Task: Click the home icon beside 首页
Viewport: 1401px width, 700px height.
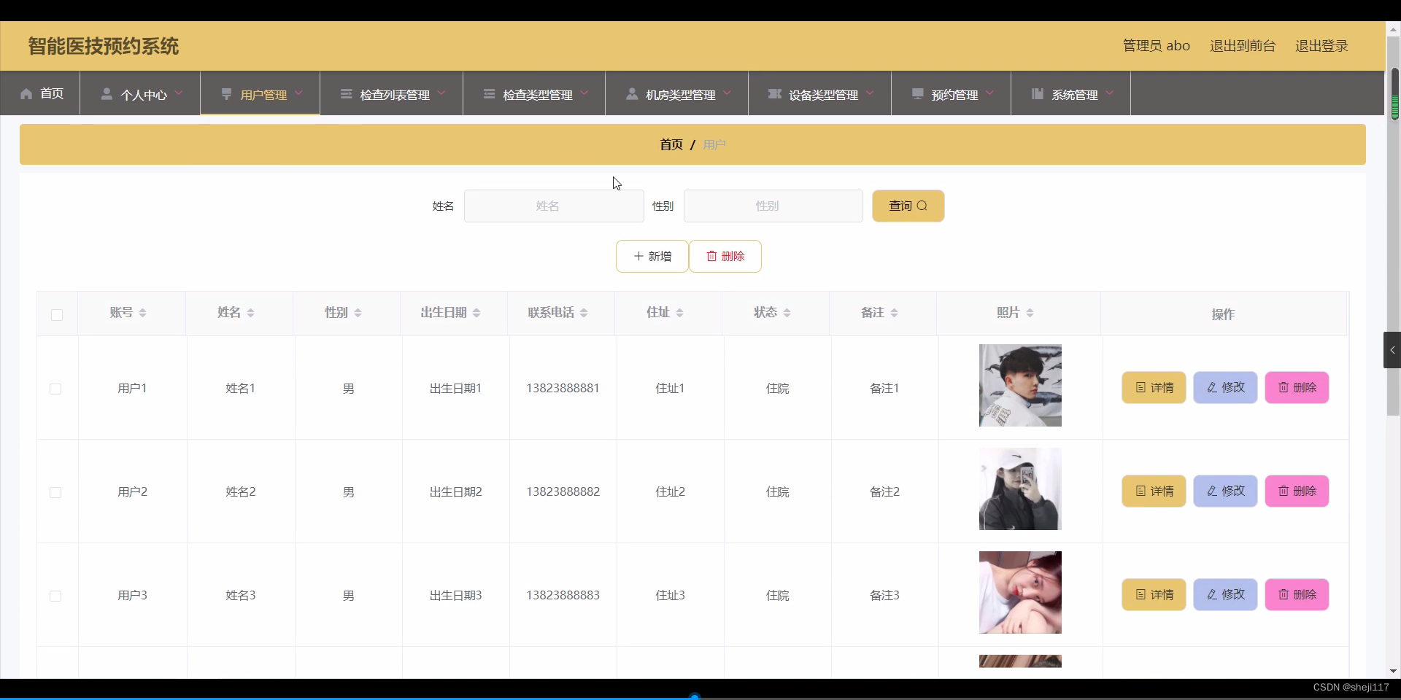Action: (26, 94)
